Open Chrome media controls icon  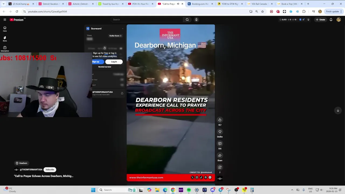pos(313,12)
